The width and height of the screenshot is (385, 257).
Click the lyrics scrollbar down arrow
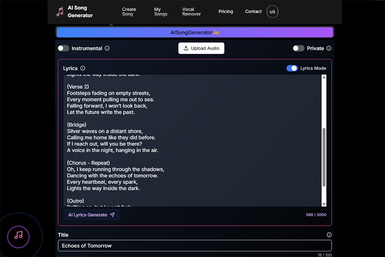(x=324, y=204)
